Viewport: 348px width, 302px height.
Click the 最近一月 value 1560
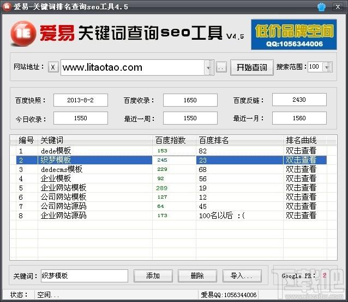click(299, 118)
